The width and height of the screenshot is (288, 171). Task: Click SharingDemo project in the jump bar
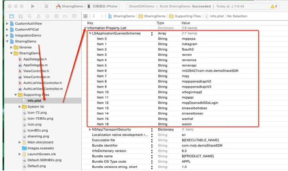tap(121, 16)
